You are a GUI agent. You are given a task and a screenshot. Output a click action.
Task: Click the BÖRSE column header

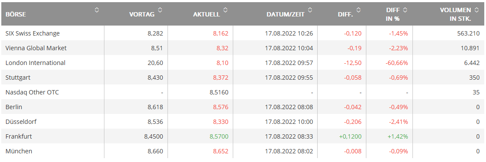pos(16,14)
